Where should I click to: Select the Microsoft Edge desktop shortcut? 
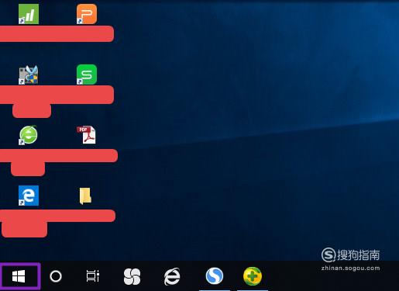click(x=29, y=196)
